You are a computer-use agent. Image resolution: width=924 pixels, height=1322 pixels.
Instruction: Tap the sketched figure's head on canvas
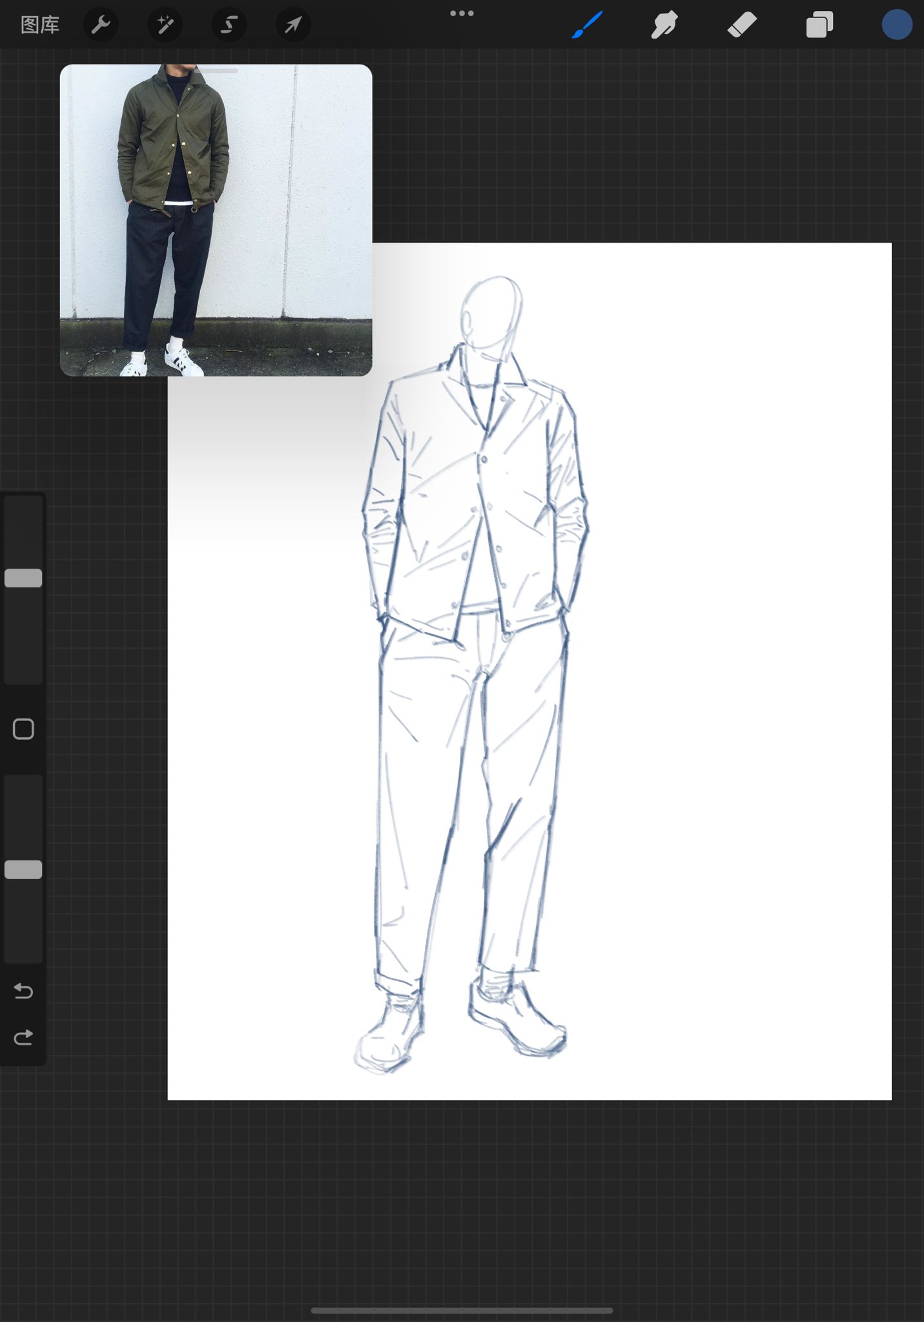point(492,313)
